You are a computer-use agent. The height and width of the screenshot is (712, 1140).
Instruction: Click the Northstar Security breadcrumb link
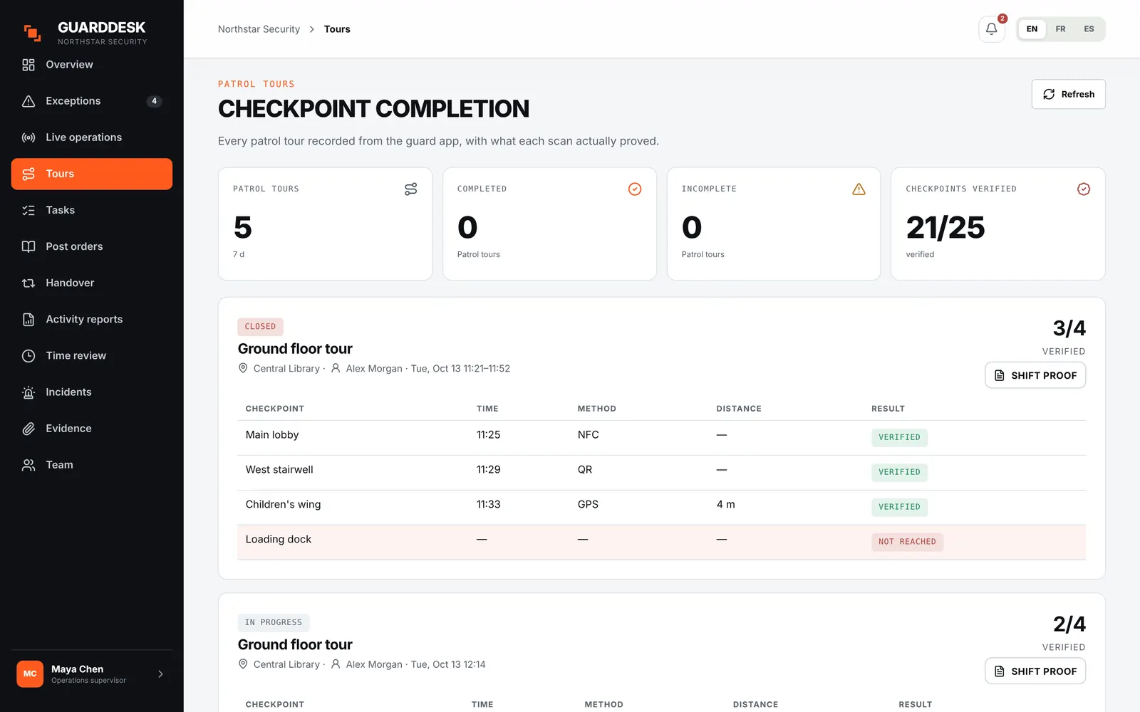(259, 29)
